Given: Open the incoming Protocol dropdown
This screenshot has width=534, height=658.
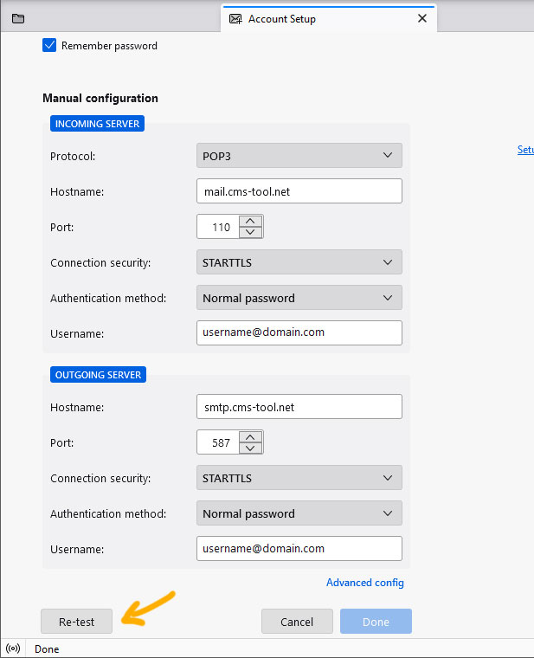Looking at the screenshot, I should pyautogui.click(x=299, y=156).
